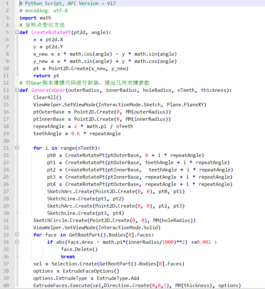Click the 'CreateRotatePt' function name in its def line

(51, 32)
